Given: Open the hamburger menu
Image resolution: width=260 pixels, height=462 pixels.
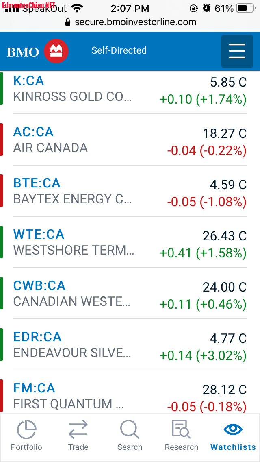Looking at the screenshot, I should [237, 51].
